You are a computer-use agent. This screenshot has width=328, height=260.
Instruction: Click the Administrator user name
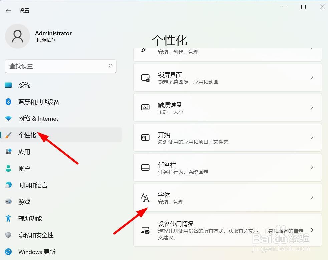(x=53, y=33)
